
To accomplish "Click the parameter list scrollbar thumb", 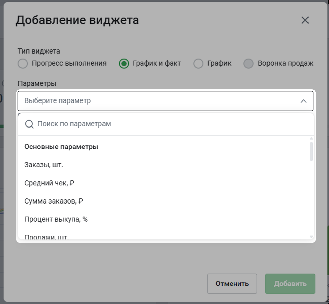I will coord(311,151).
